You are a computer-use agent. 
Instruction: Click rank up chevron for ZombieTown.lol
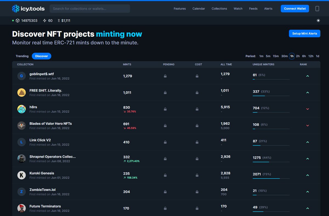307,192
